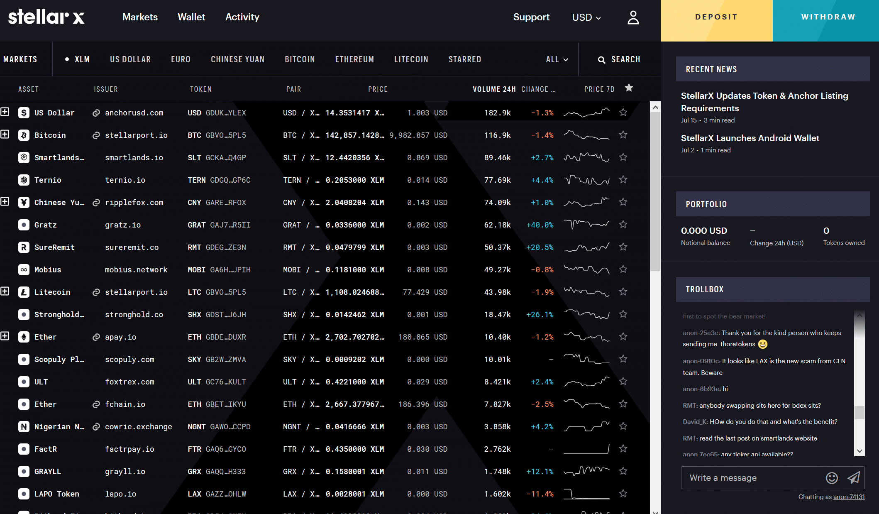Image resolution: width=879 pixels, height=514 pixels.
Task: Open the Activity navigation item
Action: (x=242, y=17)
